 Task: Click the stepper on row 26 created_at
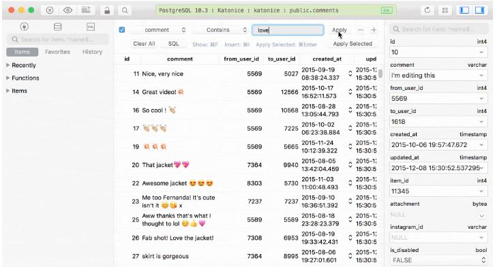pos(350,238)
